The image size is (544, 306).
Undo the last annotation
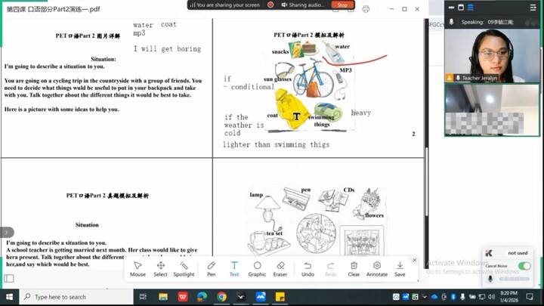click(308, 269)
